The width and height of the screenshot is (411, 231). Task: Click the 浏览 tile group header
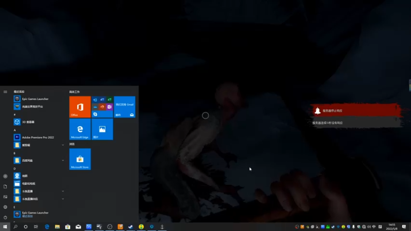coord(72,144)
